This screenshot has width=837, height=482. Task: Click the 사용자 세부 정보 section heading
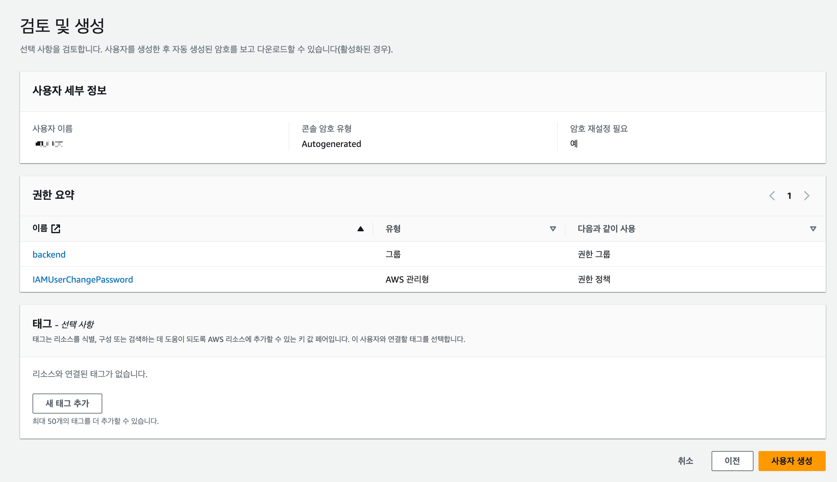click(69, 90)
